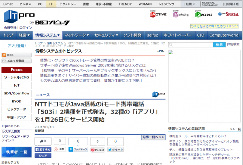Select the ホワイトペーパー navigation tab
Viewport: 243px width, 165px height.
[178, 35]
